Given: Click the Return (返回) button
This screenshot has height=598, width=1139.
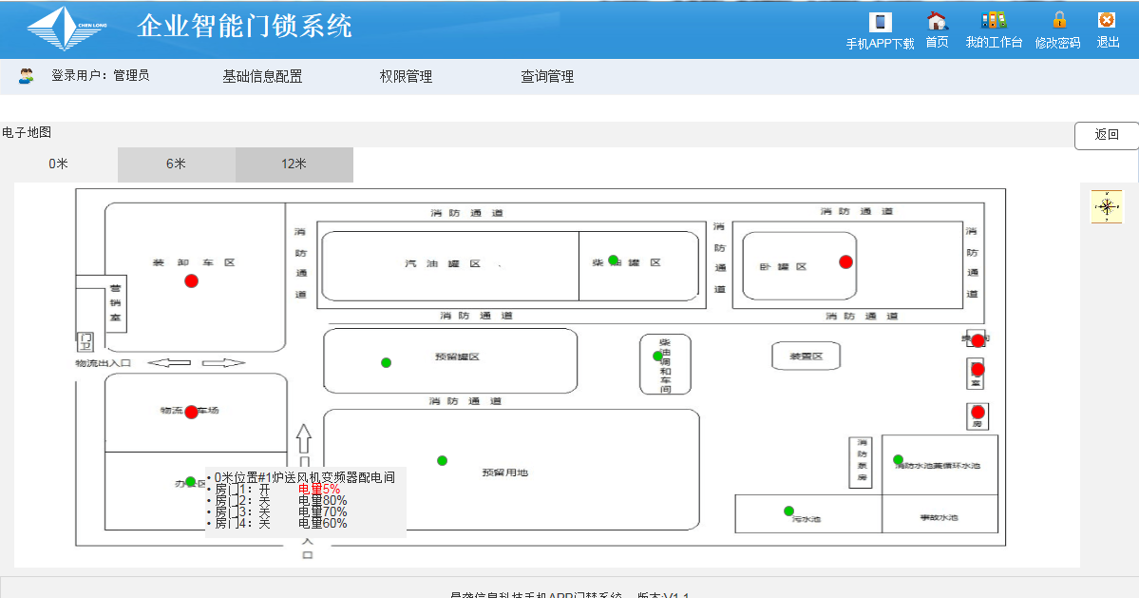Looking at the screenshot, I should coord(1106,135).
